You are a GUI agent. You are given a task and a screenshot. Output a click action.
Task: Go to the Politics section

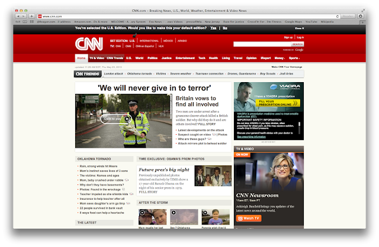click(x=152, y=58)
